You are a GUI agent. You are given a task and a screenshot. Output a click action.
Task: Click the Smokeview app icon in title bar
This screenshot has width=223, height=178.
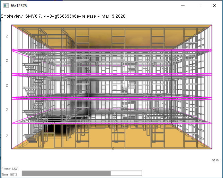[x=6, y=6]
